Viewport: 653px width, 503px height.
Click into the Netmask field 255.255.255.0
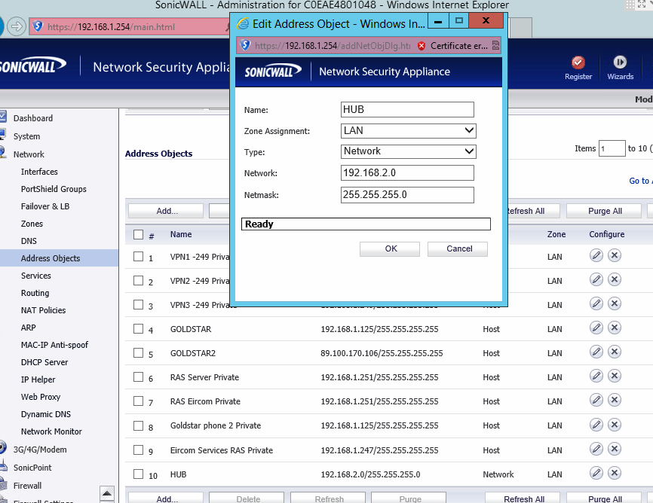407,195
